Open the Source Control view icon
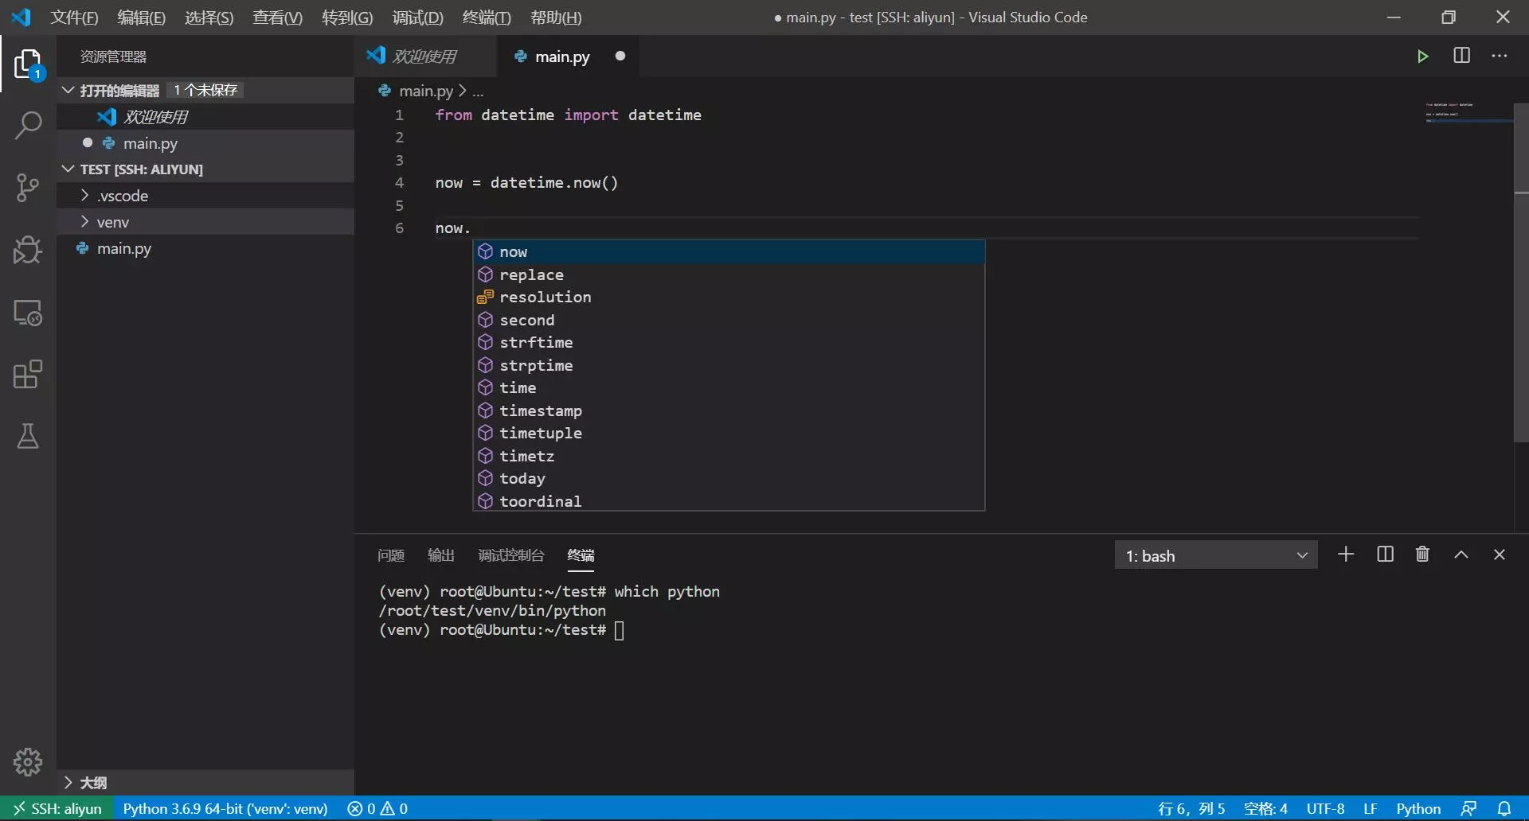This screenshot has width=1529, height=821. 28,188
